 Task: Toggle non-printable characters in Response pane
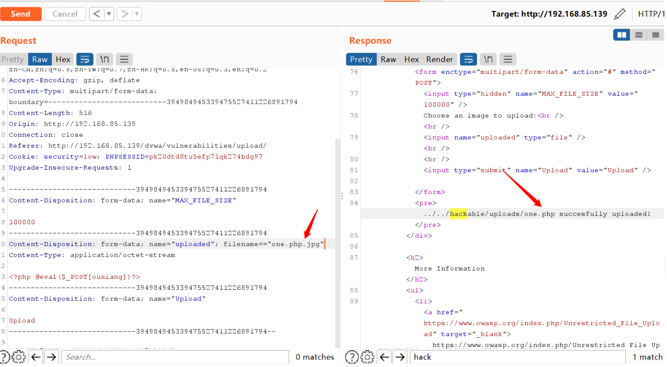488,59
